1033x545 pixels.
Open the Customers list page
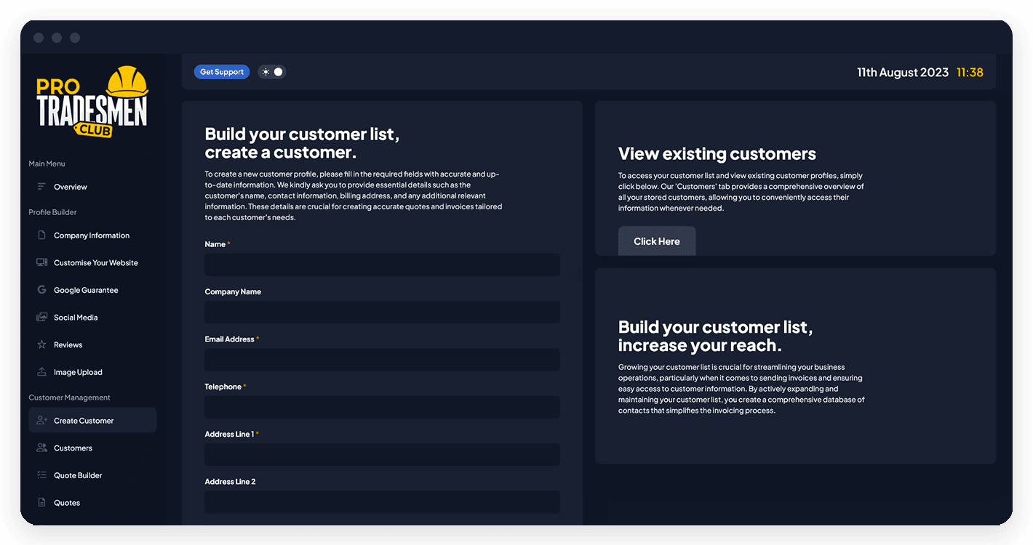[x=92, y=448]
